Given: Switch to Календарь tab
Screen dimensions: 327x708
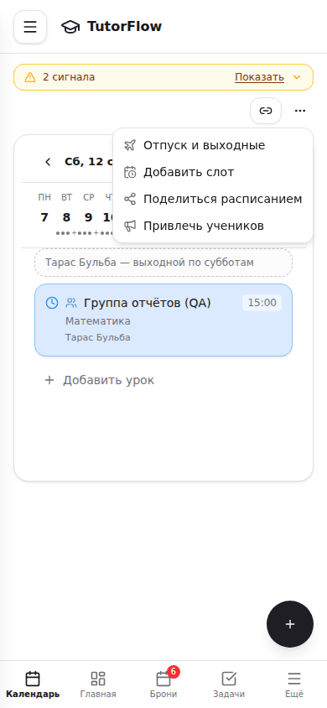Looking at the screenshot, I should coord(33,685).
